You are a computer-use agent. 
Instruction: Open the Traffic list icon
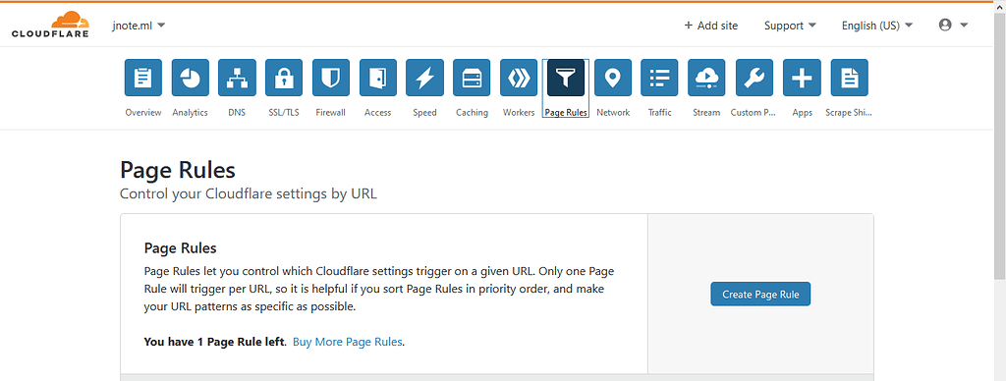click(659, 78)
